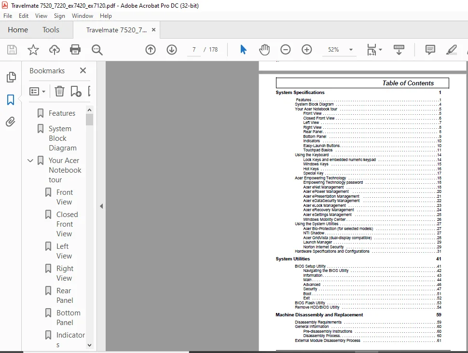This screenshot has width=468, height=353.
Task: Open bookmarks options list dropdown
Action: [x=37, y=91]
